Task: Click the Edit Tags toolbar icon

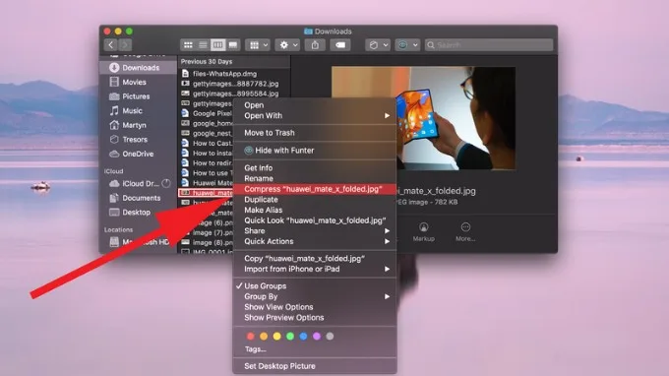Action: [x=340, y=45]
